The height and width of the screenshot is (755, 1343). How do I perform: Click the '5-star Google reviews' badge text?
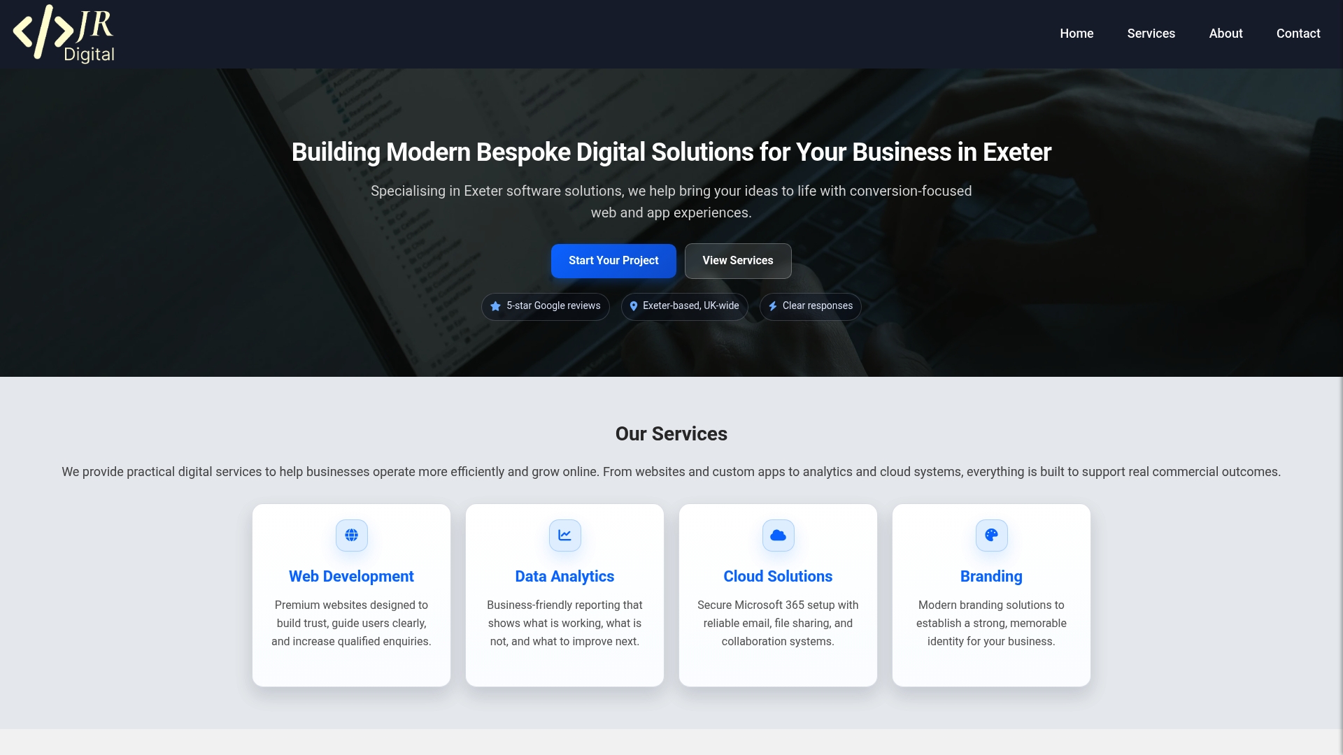pyautogui.click(x=553, y=306)
